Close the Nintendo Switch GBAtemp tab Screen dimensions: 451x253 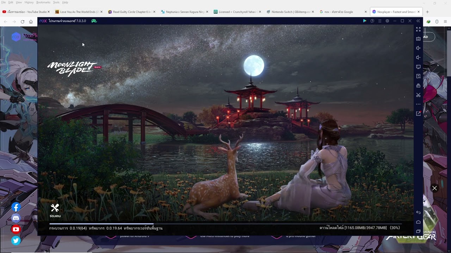point(313,12)
